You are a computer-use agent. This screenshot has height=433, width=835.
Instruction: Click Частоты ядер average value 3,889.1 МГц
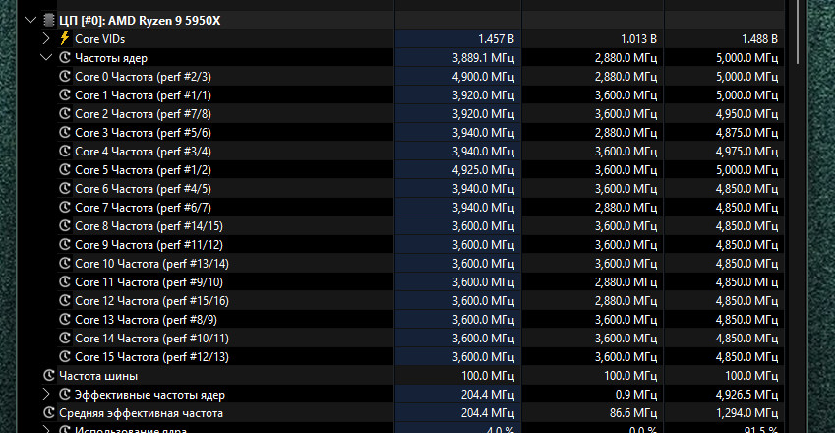[x=483, y=57]
